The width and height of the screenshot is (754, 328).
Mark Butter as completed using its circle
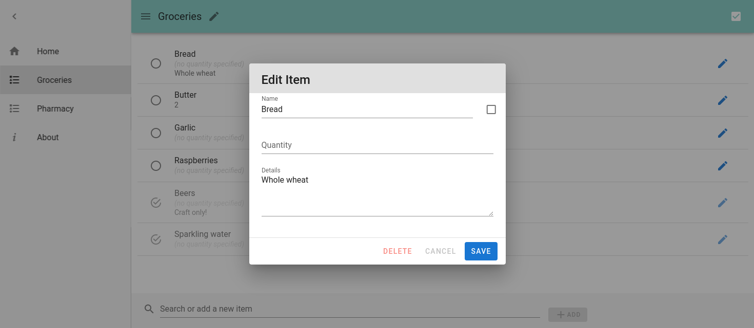coord(156,100)
